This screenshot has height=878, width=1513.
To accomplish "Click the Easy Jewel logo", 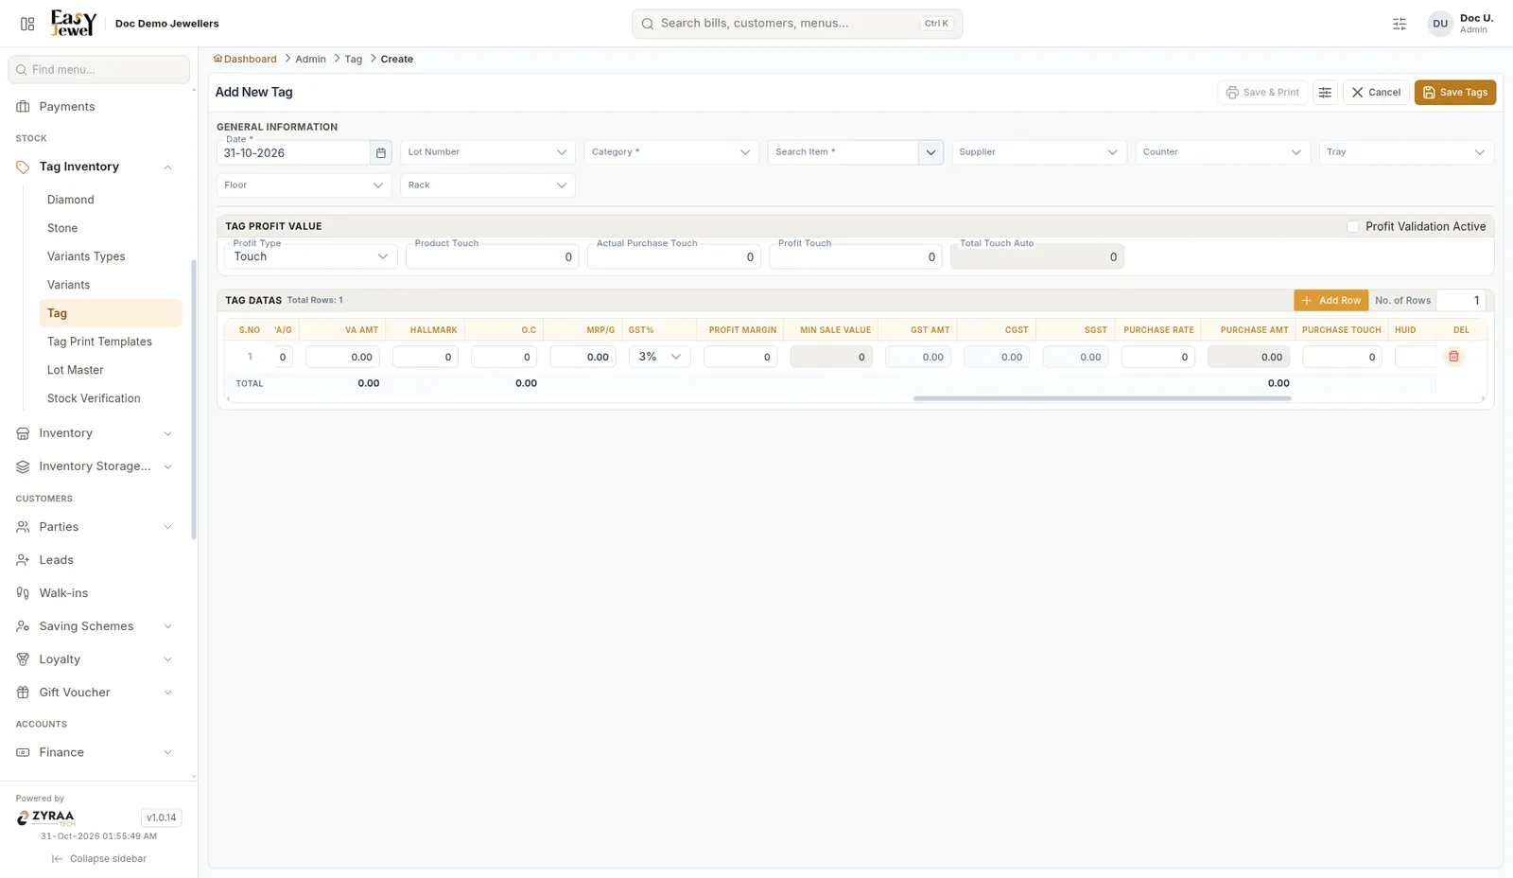I will tap(74, 23).
